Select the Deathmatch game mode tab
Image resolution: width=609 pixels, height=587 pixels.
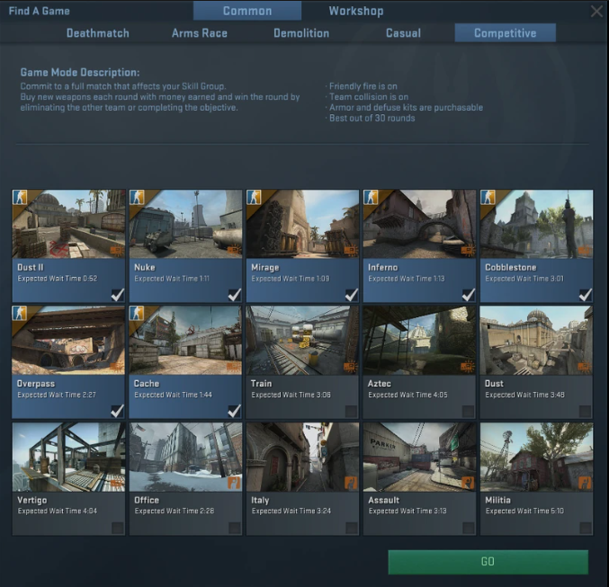pos(98,33)
